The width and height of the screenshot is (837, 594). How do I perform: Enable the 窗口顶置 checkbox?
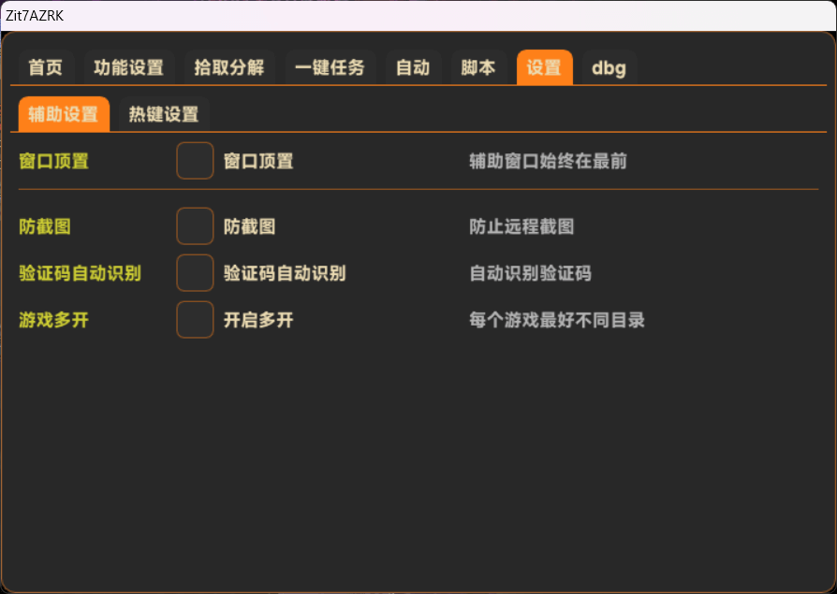tap(195, 160)
